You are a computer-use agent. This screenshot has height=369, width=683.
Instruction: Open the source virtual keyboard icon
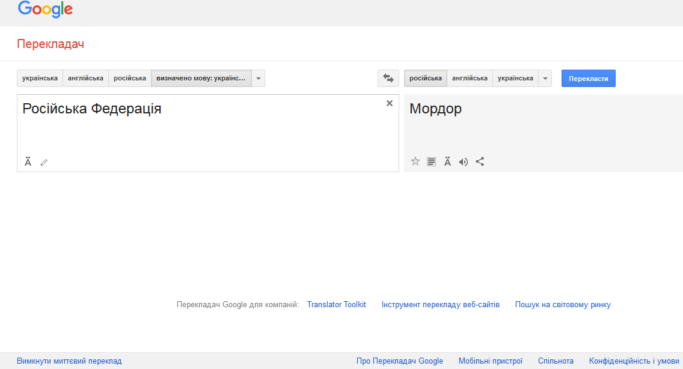point(28,161)
